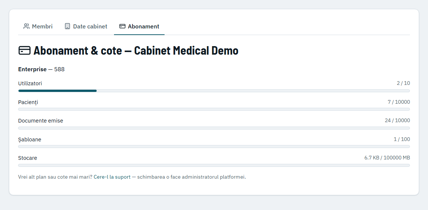Click the Stocare usage bar
Image resolution: width=428 pixels, height=210 pixels.
point(214,165)
